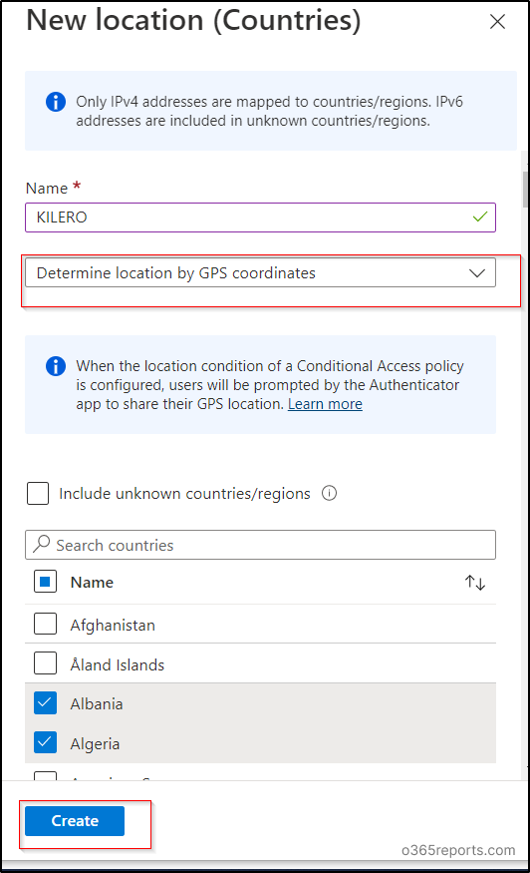Click the Include unknown countries/regions label

184,494
